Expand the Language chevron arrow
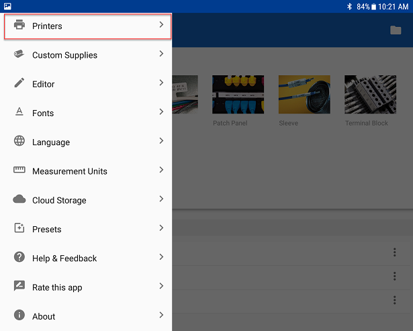The width and height of the screenshot is (413, 331). click(161, 141)
